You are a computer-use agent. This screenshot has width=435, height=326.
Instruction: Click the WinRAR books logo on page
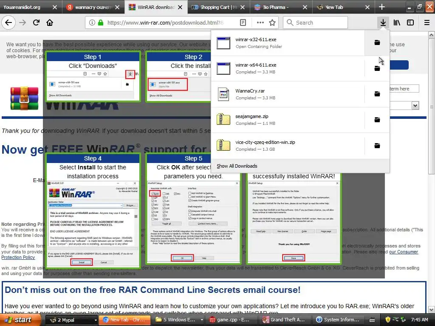coord(24,98)
